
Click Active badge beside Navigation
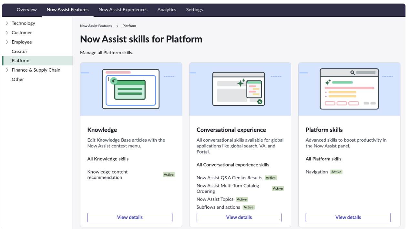tap(336, 172)
